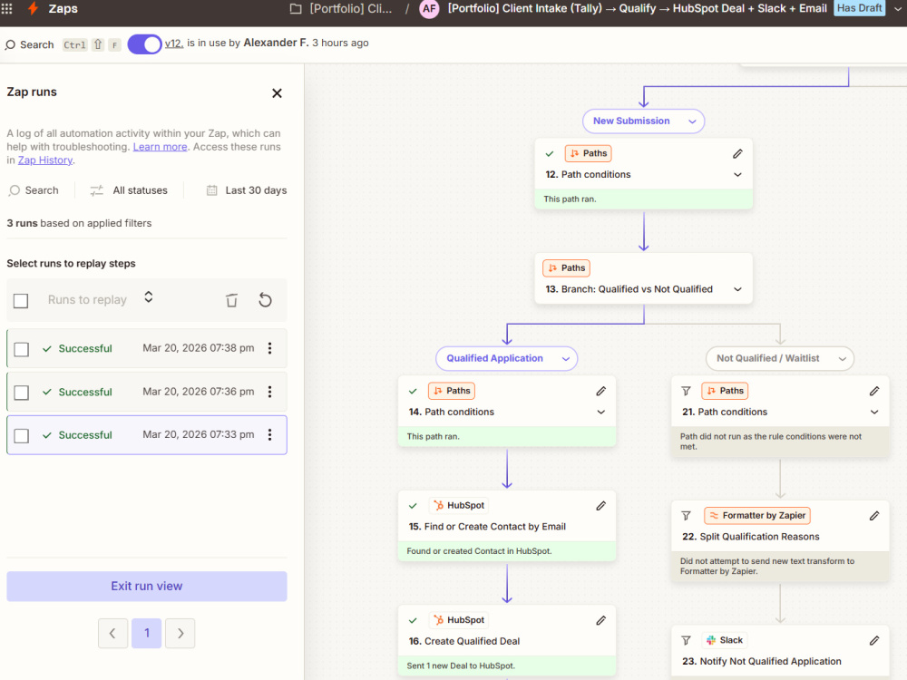Screen dimensions: 907x680
Task: Click the Paths badge on step 13
Action: pos(566,267)
